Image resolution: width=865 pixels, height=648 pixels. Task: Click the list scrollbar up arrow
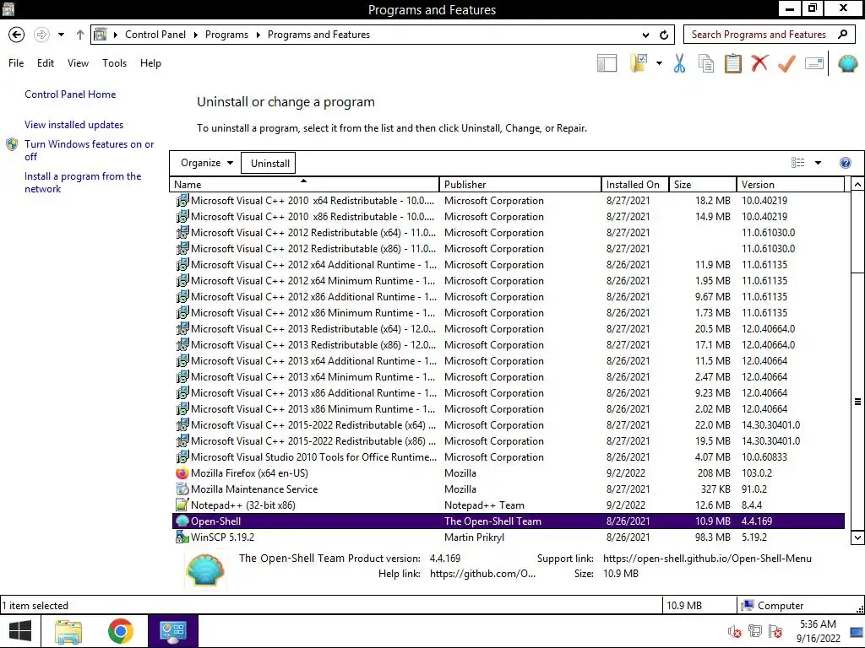[857, 185]
